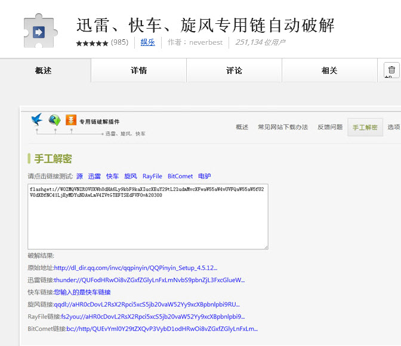Click the RayFile test link
This screenshot has width=401, height=346.
tap(152, 176)
